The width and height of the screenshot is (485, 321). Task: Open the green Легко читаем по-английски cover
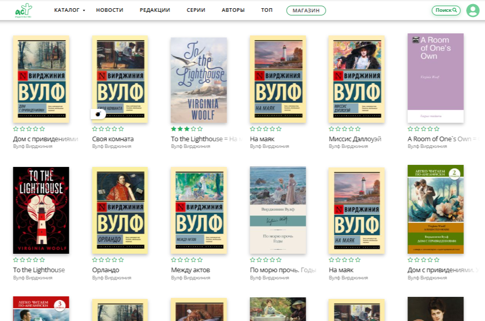tap(436, 210)
